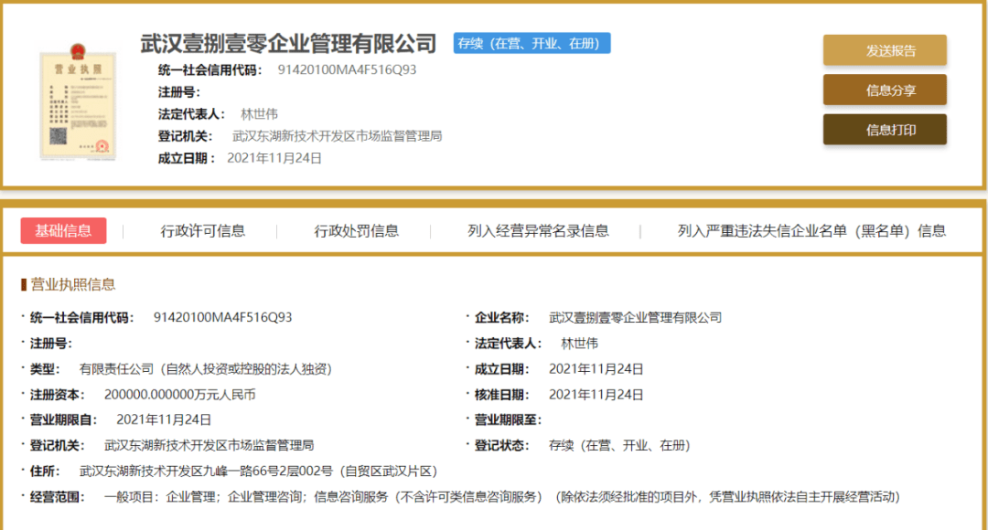Image resolution: width=988 pixels, height=530 pixels.
Task: Click the 发送报告 button
Action: 884,50
